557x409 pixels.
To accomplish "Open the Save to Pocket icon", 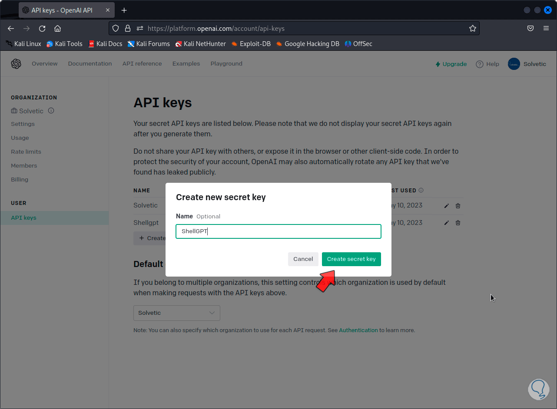I will pos(530,29).
